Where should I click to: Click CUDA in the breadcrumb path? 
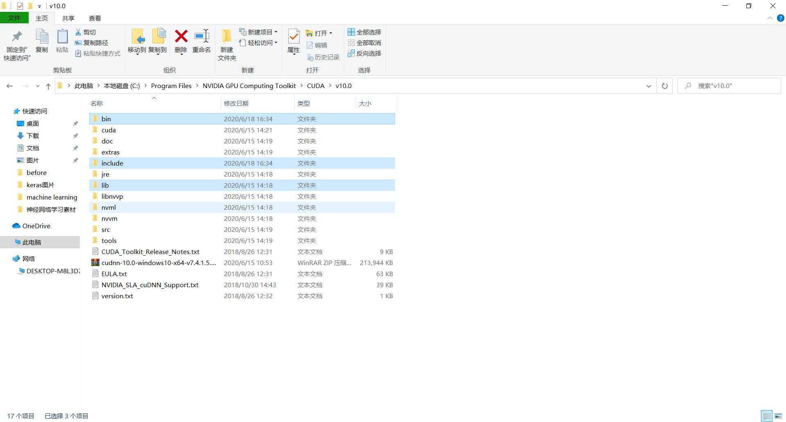[316, 86]
